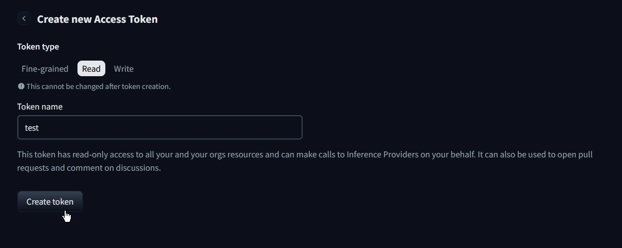Screen dimensions: 622x248
Task: Click the "Token name" label
Action: point(40,106)
